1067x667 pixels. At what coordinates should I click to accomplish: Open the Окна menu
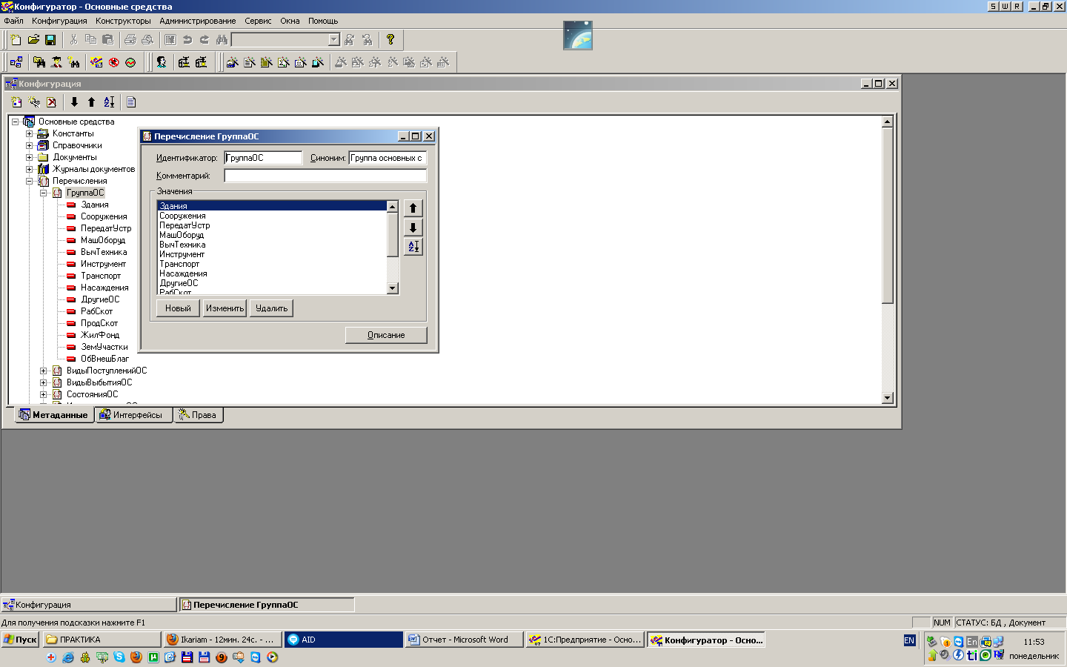pos(290,21)
